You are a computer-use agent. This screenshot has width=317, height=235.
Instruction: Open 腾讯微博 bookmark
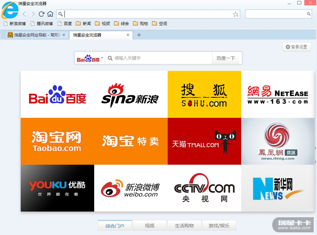coord(42,23)
